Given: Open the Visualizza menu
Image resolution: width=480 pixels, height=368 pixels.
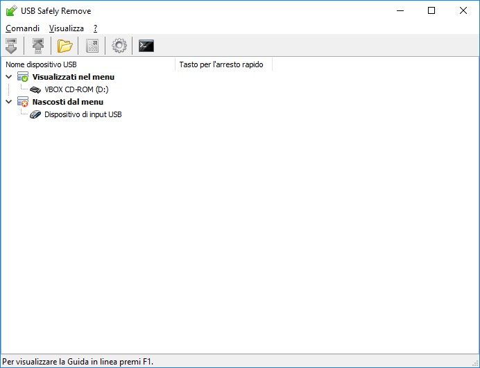Looking at the screenshot, I should (67, 28).
